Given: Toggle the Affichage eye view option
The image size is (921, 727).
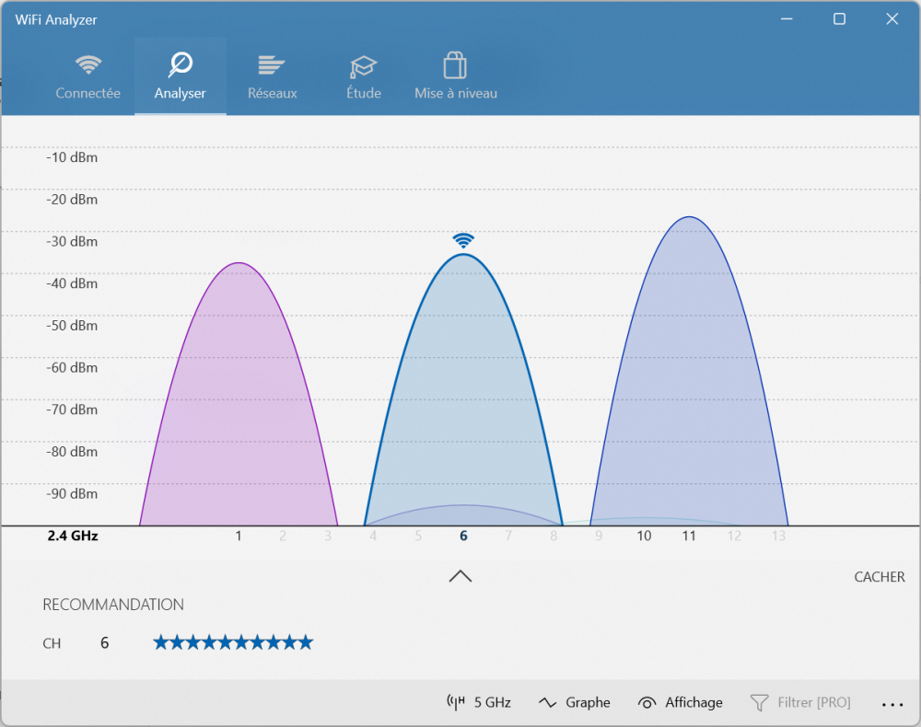Looking at the screenshot, I should pos(680,702).
